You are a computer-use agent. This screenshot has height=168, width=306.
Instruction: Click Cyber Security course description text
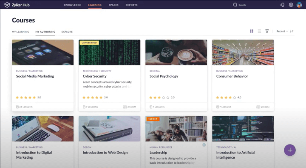point(108,84)
